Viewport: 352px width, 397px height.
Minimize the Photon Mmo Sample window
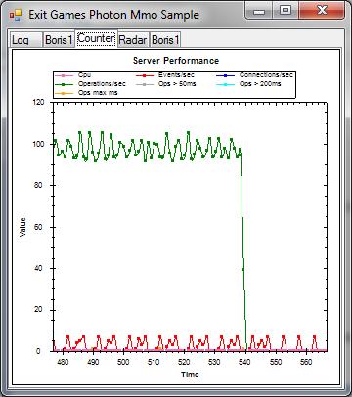(259, 11)
